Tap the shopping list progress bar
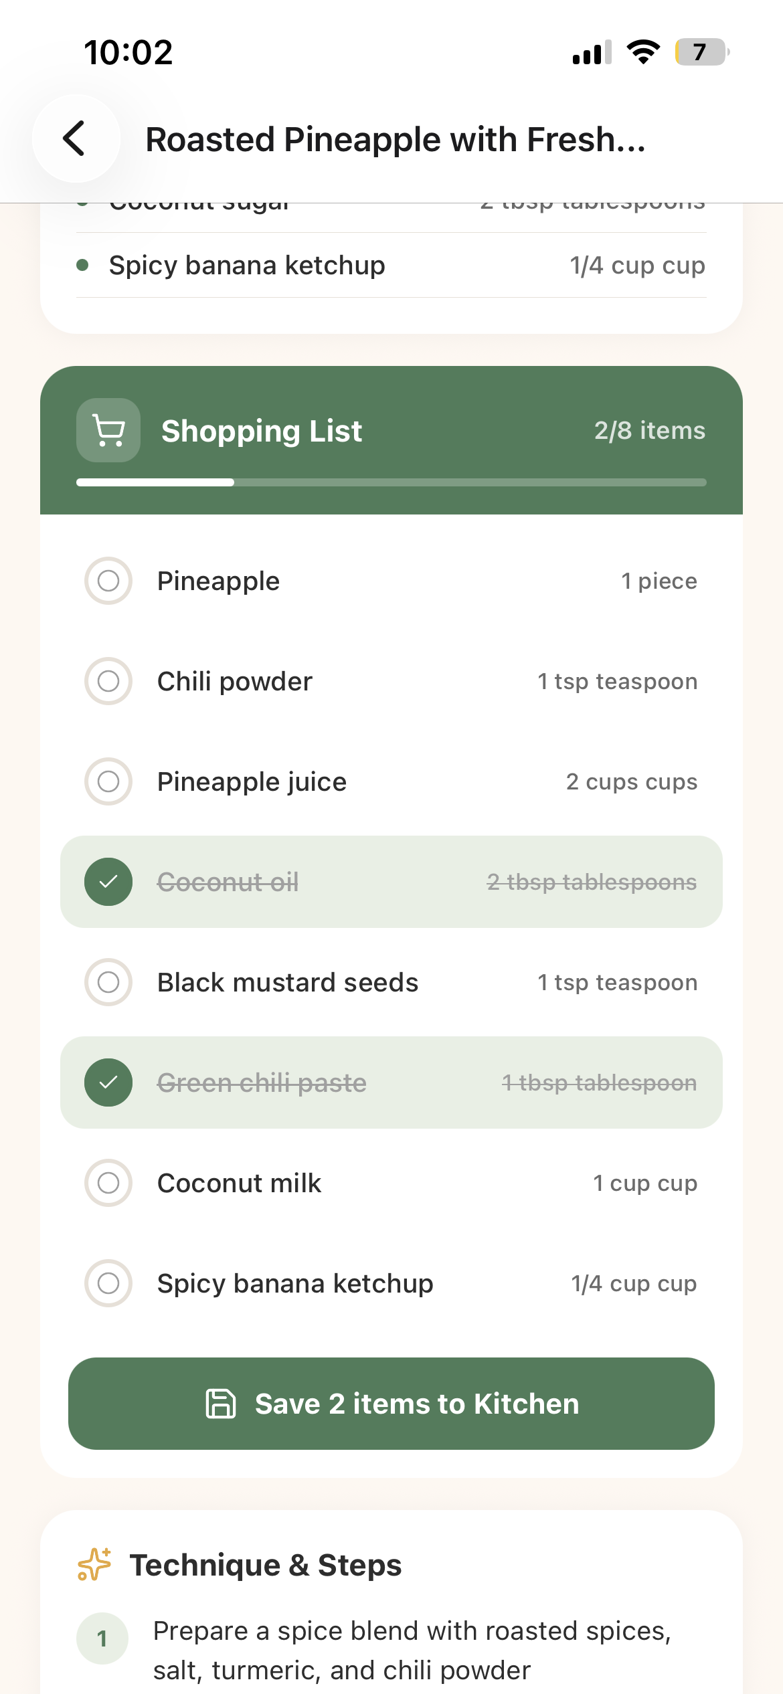This screenshot has width=783, height=1694. click(x=391, y=482)
